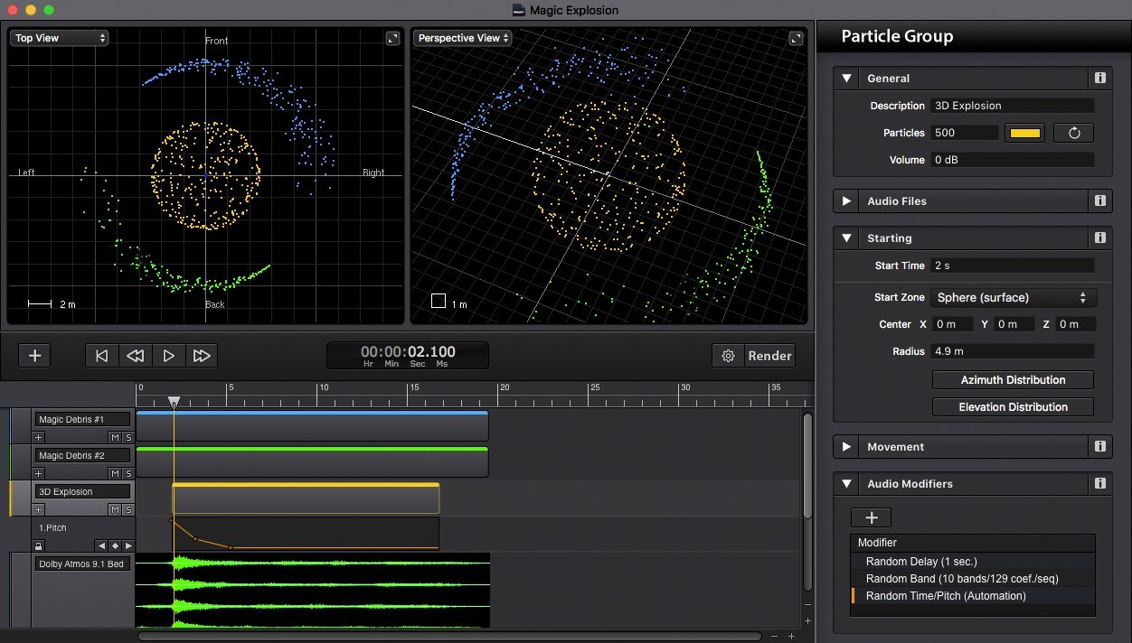Add a new audio modifier
Screen dimensions: 1132x643
pyautogui.click(x=871, y=517)
